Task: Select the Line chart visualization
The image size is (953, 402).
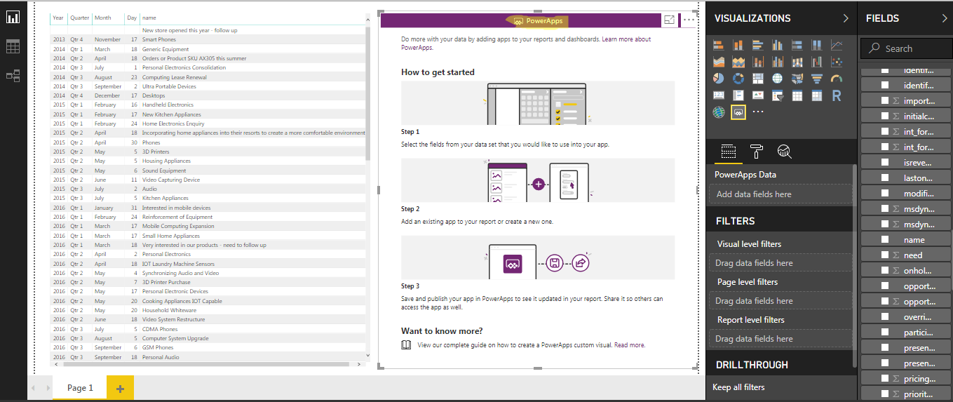Action: tap(836, 45)
